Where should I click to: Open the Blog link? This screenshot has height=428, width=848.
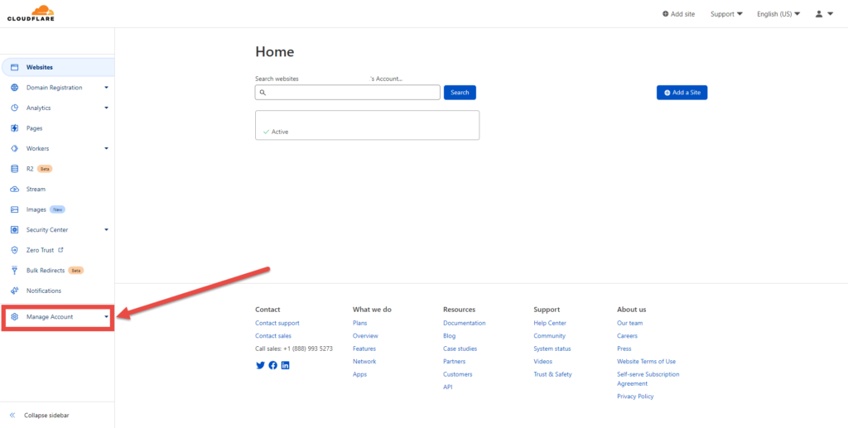point(450,335)
